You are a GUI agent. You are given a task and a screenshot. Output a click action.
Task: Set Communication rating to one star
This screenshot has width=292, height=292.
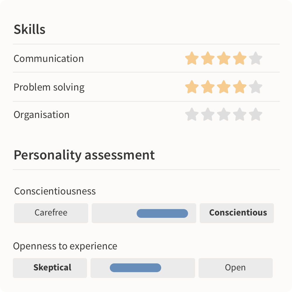pyautogui.click(x=192, y=58)
